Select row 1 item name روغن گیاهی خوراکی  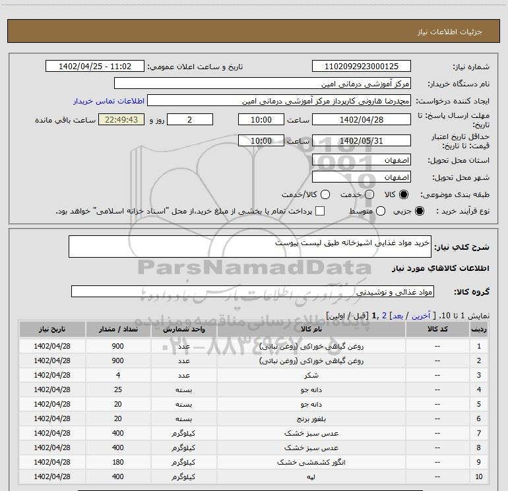pyautogui.click(x=311, y=346)
